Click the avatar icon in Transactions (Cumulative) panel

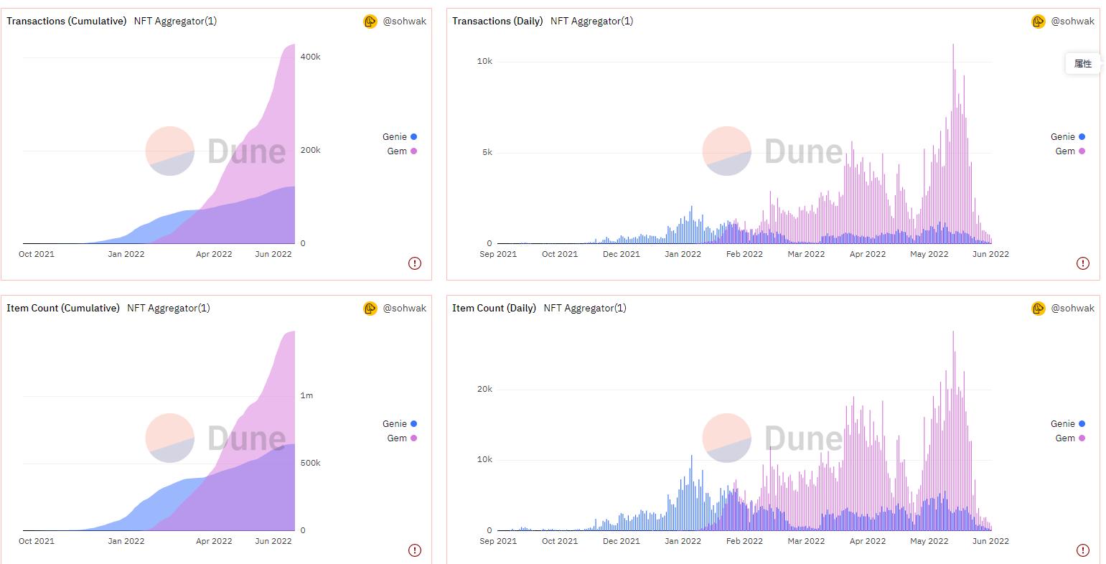tap(370, 22)
